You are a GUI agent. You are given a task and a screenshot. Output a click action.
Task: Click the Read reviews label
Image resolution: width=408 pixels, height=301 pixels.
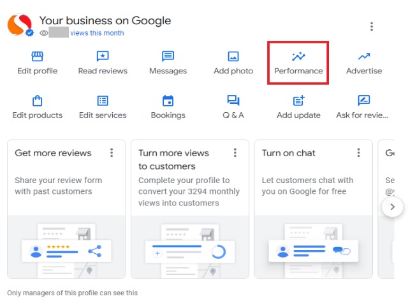(103, 71)
